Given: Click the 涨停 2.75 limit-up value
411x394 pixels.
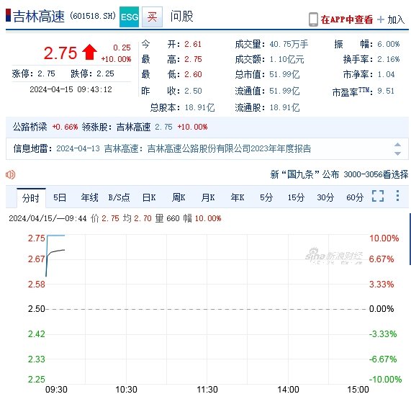Looking at the screenshot, I should tap(46, 73).
